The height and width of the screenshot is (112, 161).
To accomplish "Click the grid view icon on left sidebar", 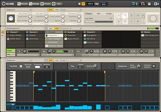I will click(3, 35).
